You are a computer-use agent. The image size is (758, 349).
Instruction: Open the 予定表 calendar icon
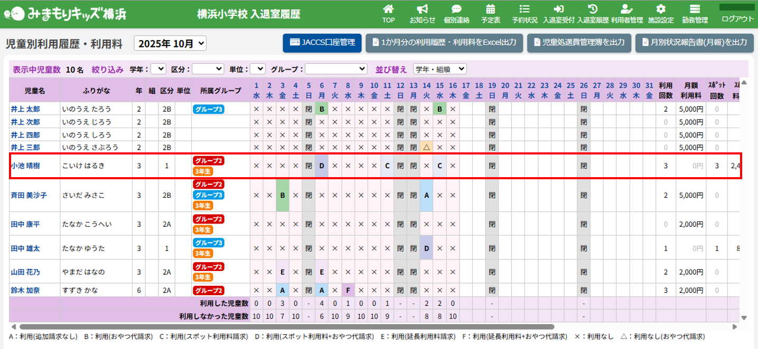tap(490, 9)
